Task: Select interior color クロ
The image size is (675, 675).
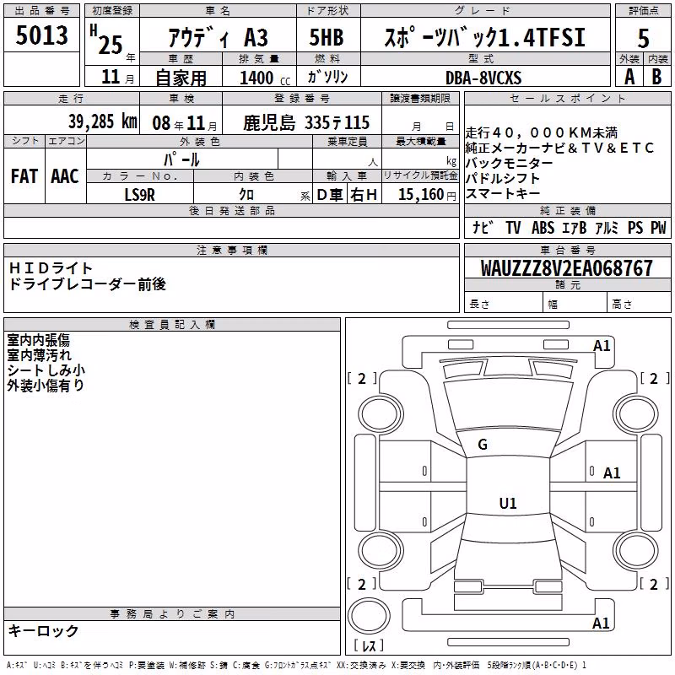Action: point(246,195)
